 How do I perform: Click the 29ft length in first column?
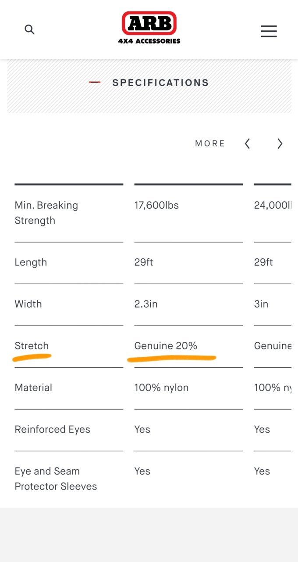tap(144, 262)
